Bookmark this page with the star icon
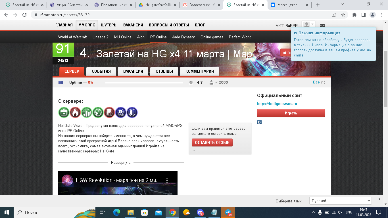Screen dimensions: 388x218 pos(343,15)
